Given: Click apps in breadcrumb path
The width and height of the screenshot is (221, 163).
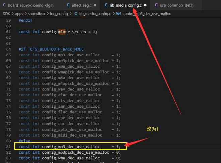Looking at the screenshot, I should (19, 14).
